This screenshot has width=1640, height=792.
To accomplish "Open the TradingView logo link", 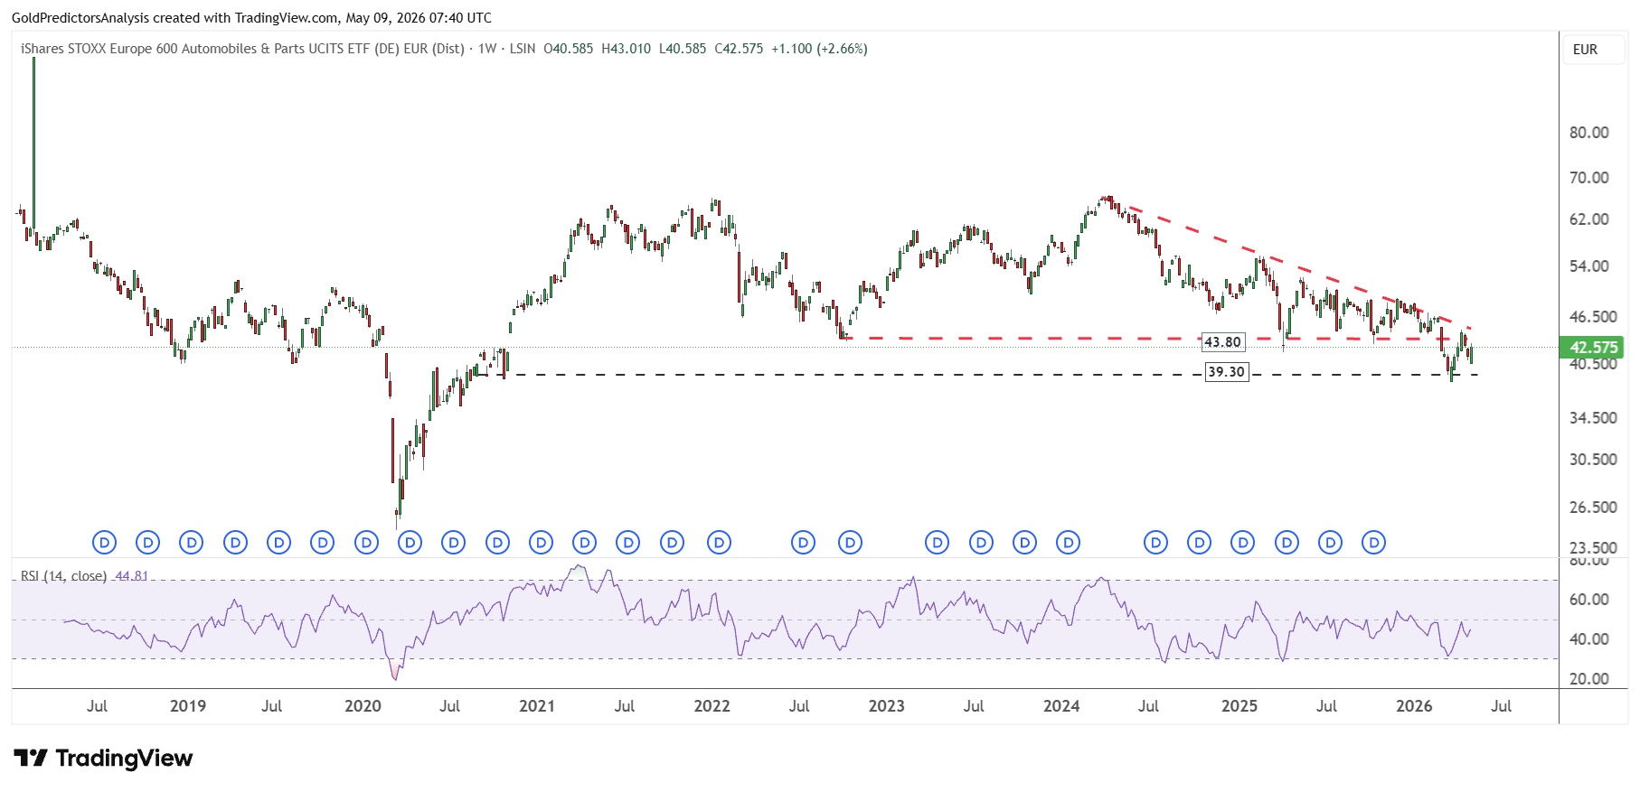I will click(103, 758).
